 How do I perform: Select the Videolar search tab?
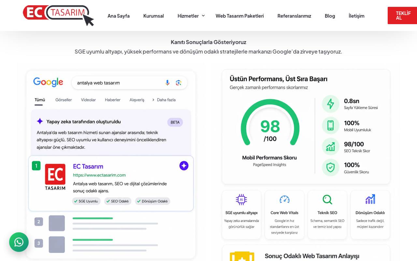point(88,100)
